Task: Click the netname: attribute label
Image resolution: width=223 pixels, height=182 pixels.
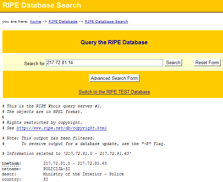Action: click(11, 169)
